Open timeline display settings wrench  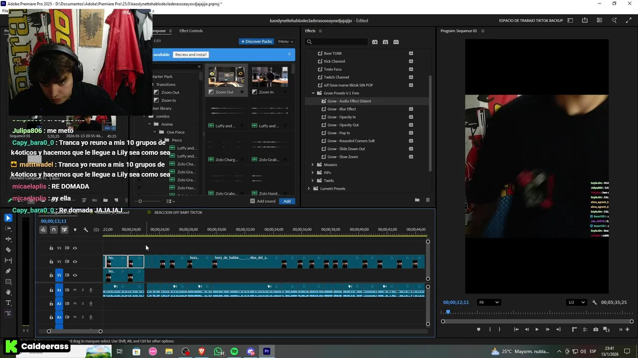(x=86, y=230)
